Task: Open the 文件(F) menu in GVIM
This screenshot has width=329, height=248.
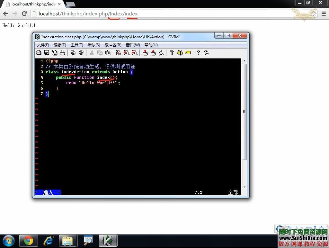Action: click(43, 45)
